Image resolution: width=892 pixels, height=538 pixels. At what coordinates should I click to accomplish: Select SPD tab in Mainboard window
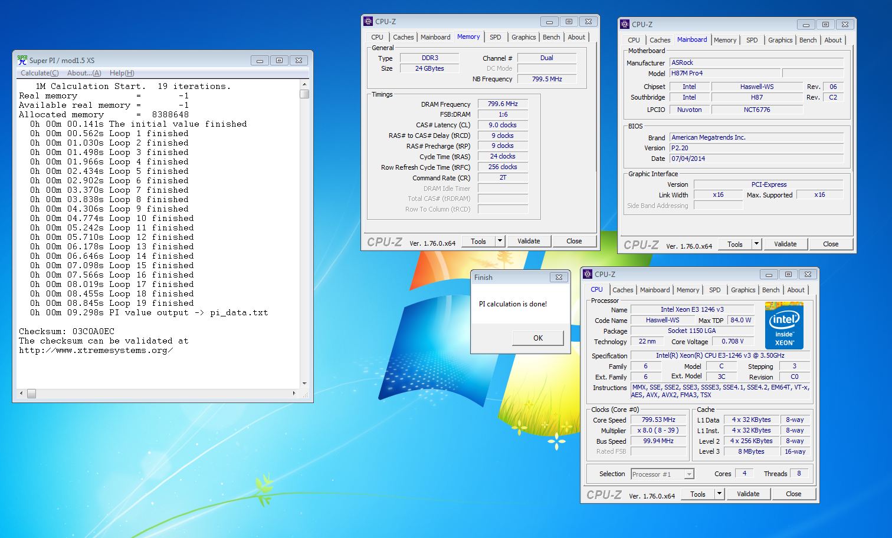click(x=752, y=40)
